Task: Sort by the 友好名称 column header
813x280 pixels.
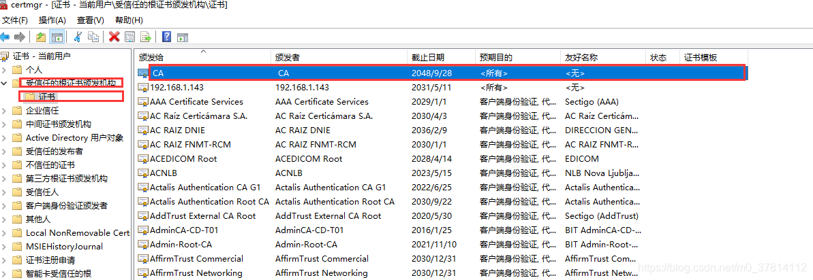Action: (x=603, y=57)
